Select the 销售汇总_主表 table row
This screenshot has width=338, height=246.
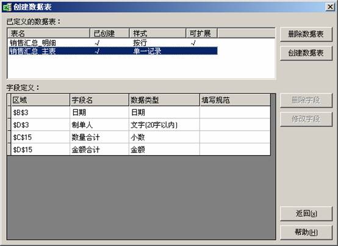[113, 51]
